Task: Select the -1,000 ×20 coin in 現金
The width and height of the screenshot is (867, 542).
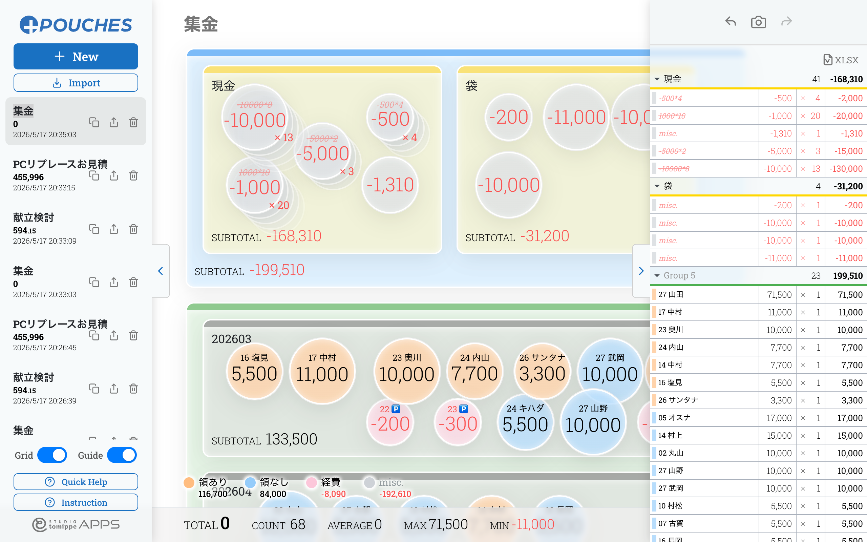Action: coord(254,185)
